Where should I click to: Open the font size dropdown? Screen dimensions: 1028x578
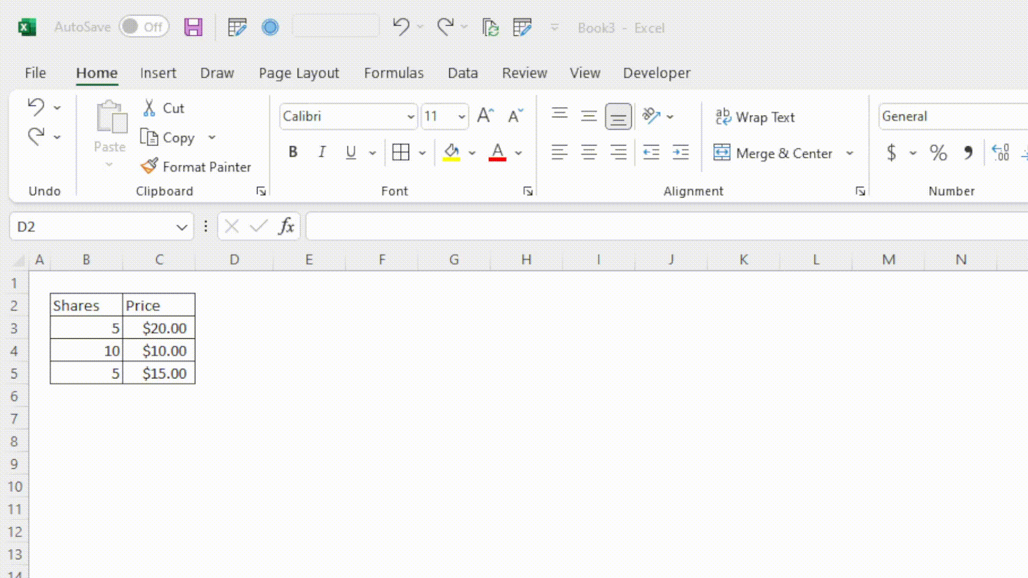click(x=462, y=117)
